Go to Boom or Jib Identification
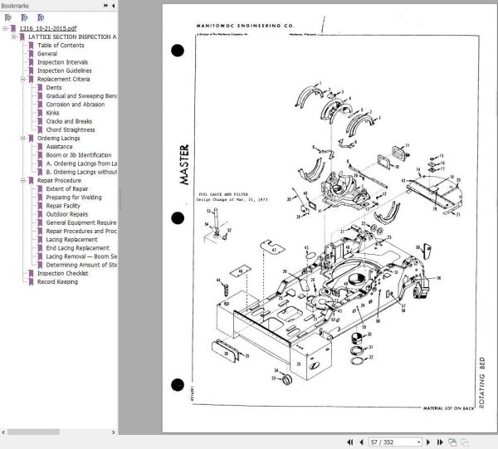This screenshot has width=498, height=449. pos(79,155)
